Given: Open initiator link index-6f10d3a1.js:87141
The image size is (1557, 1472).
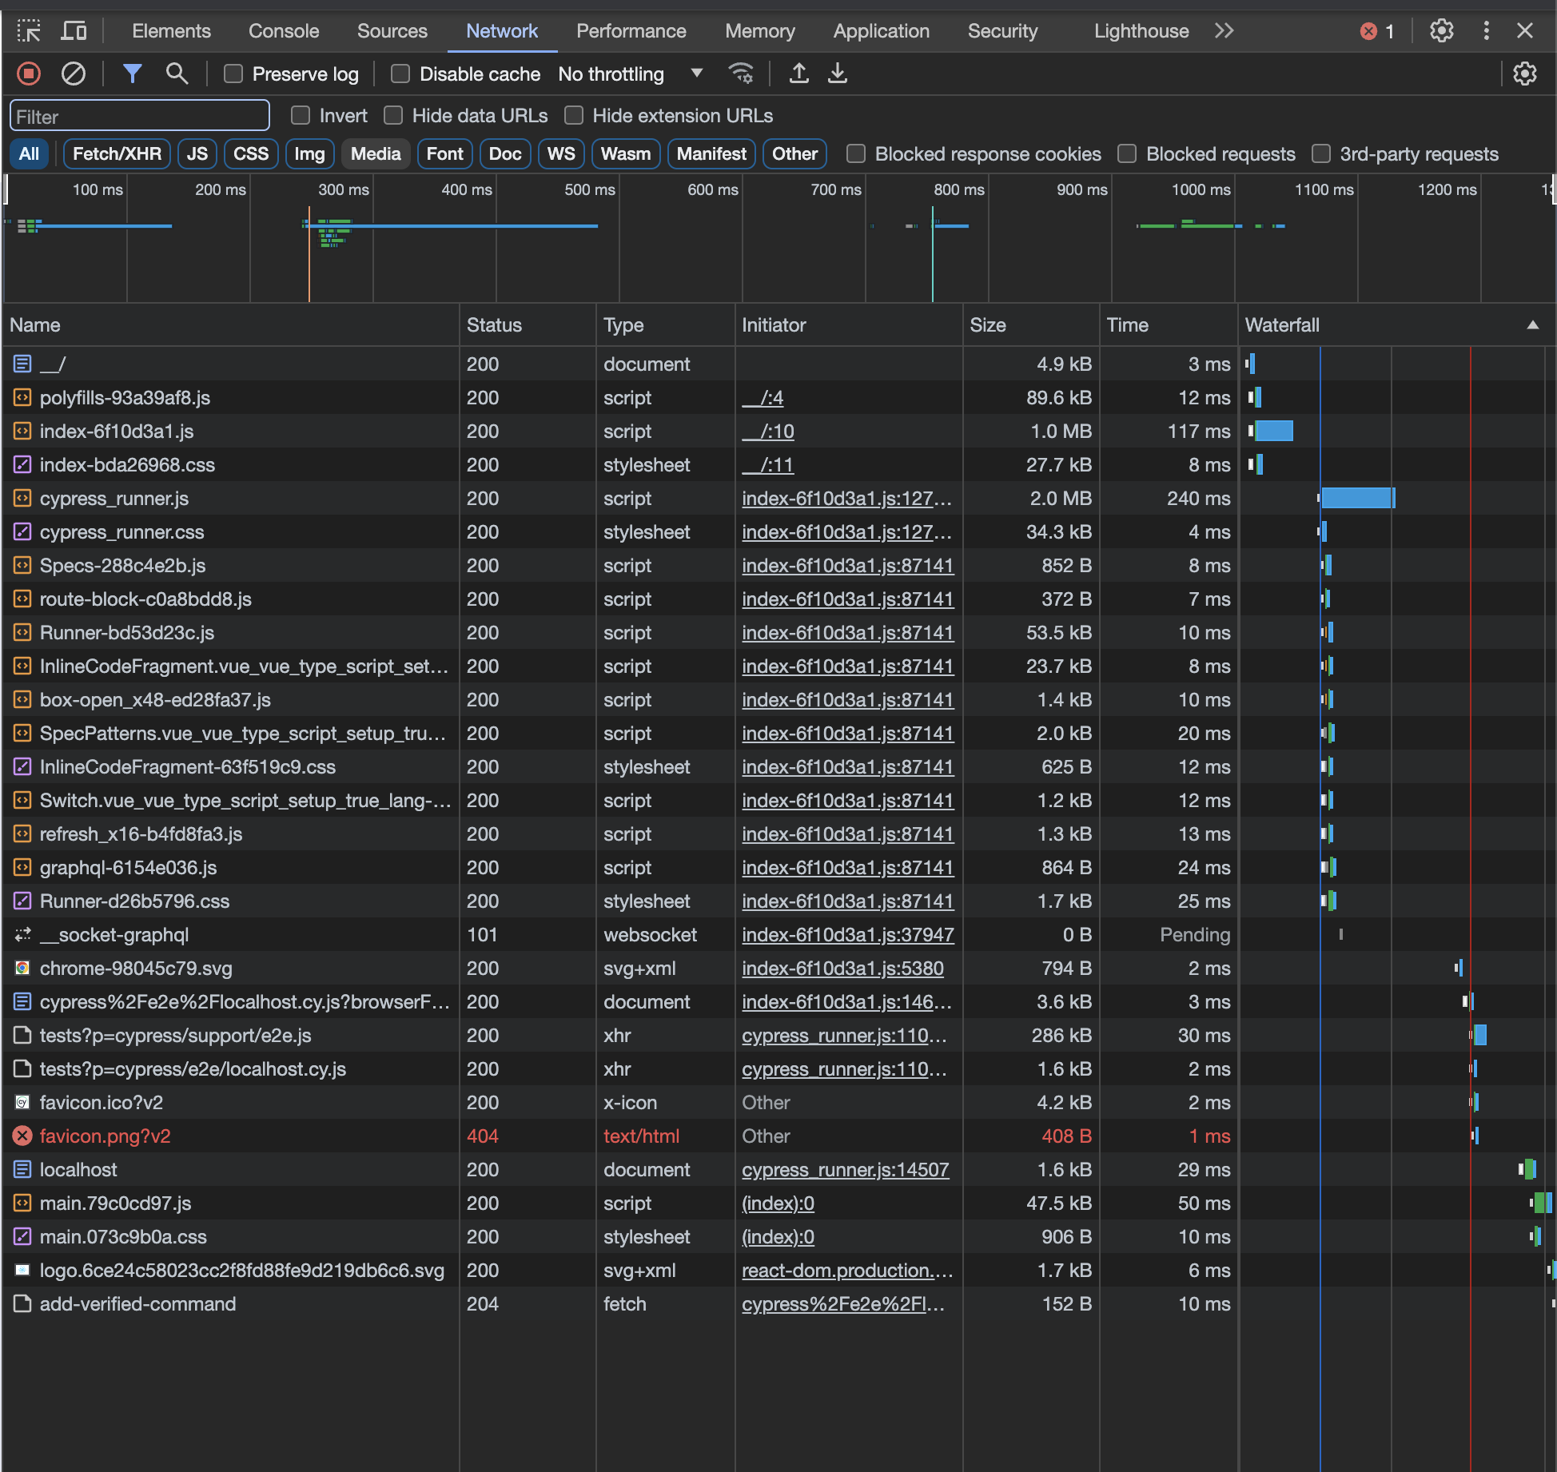Looking at the screenshot, I should (847, 565).
